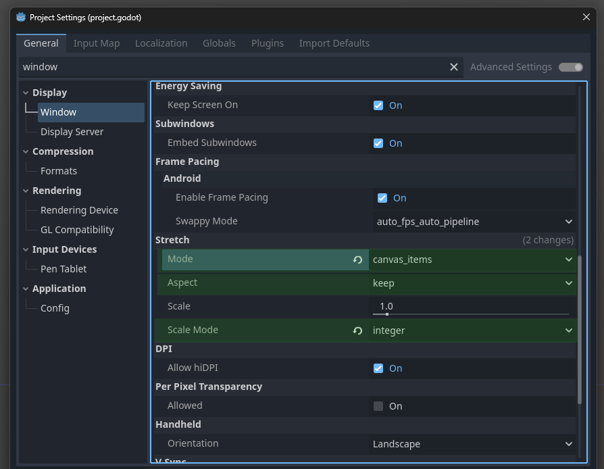Click the Orientation property label
Image resolution: width=604 pixels, height=469 pixels.
coord(193,443)
